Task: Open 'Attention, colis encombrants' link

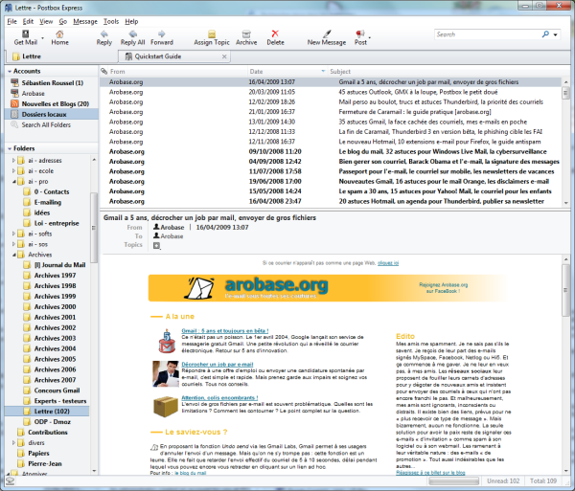Action: [219, 397]
